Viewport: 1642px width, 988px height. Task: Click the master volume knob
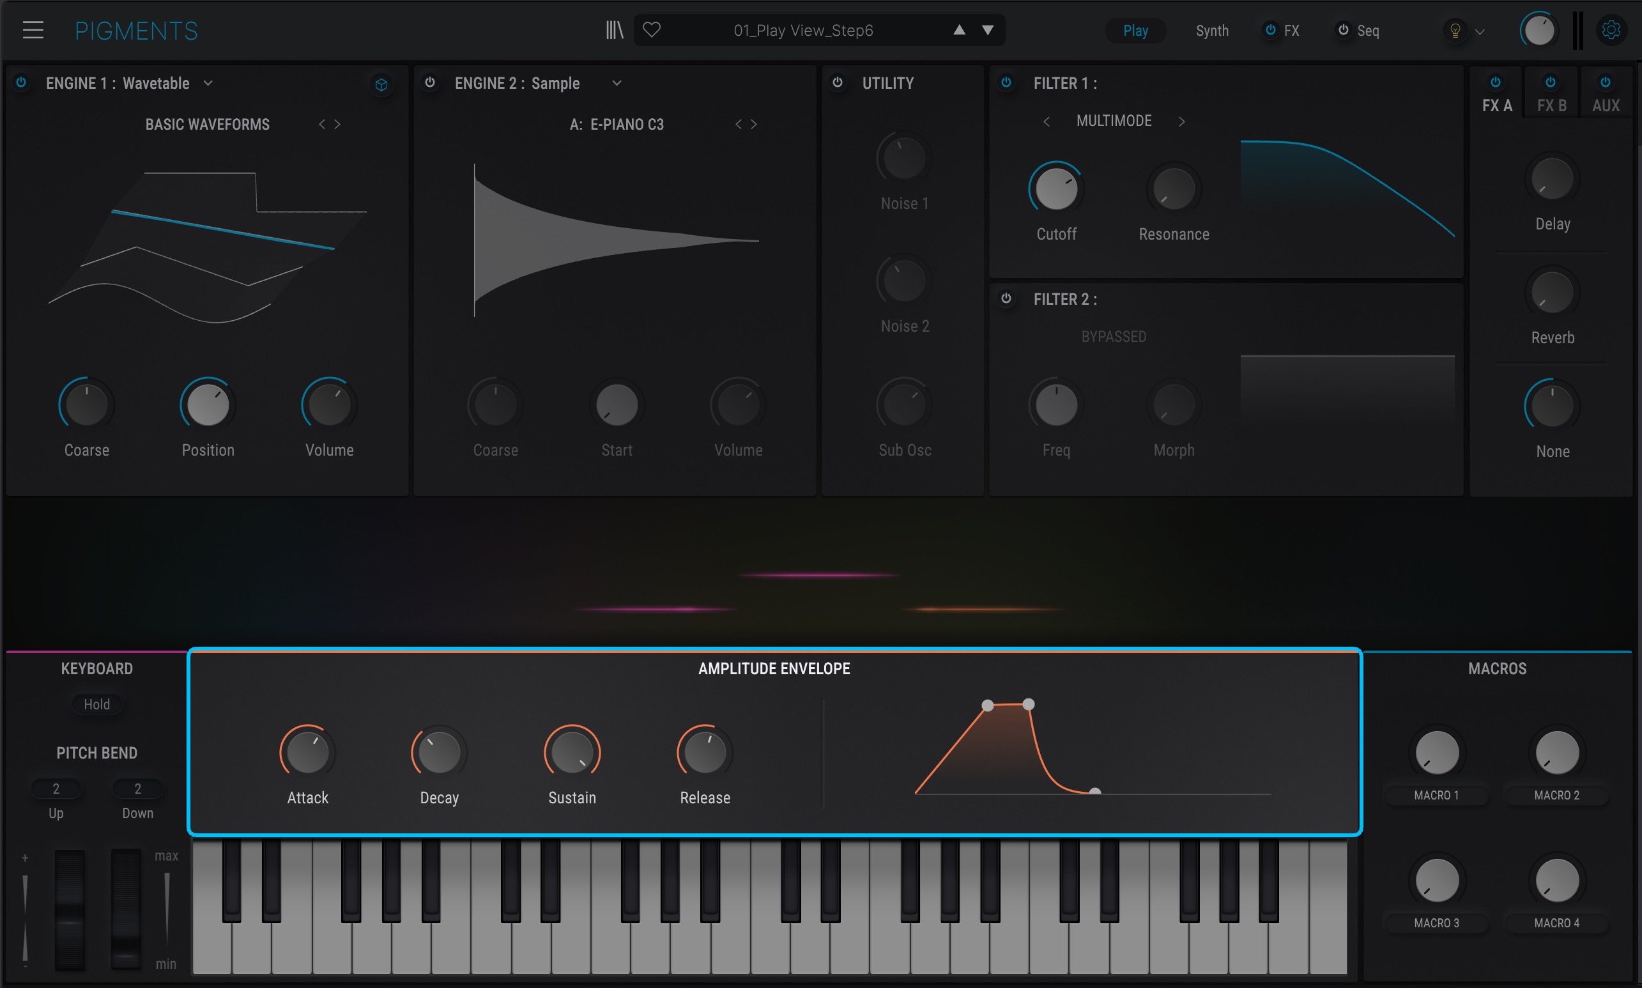(1539, 31)
